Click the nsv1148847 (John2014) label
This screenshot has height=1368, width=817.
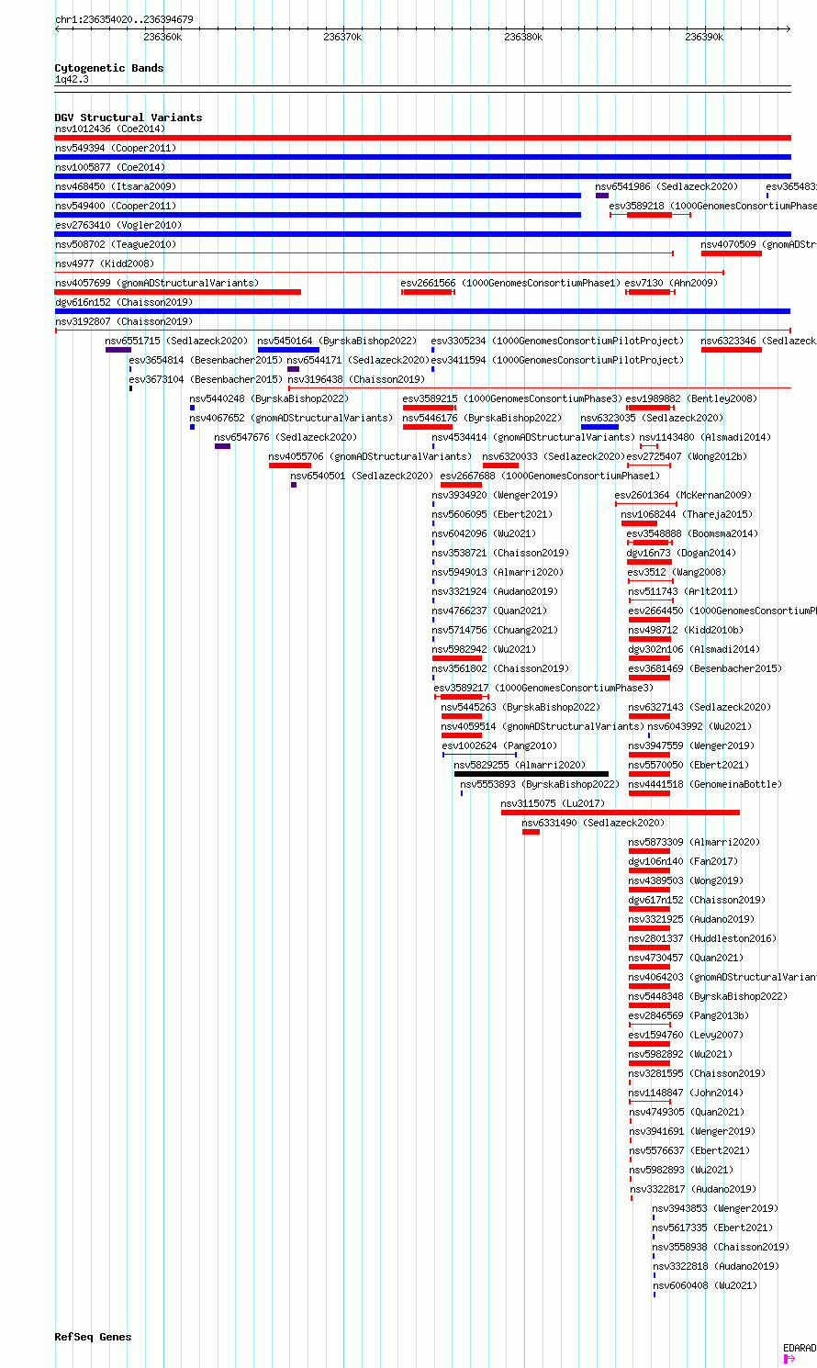pos(687,1093)
